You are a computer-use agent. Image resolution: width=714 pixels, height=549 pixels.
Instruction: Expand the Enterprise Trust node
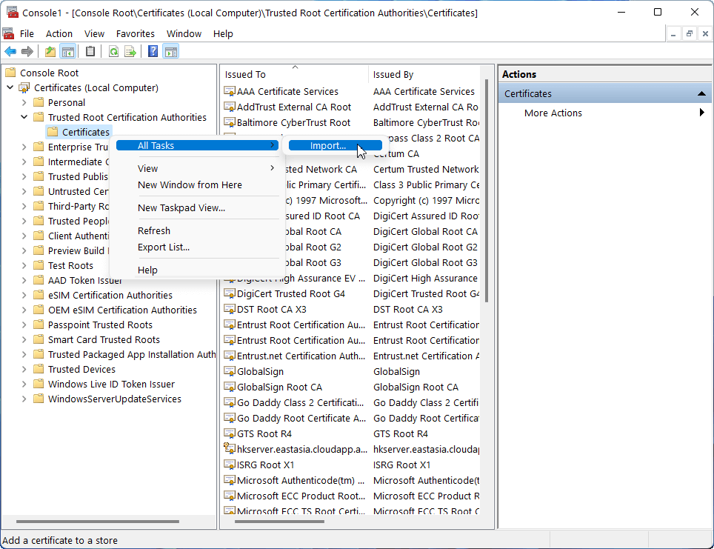[24, 147]
